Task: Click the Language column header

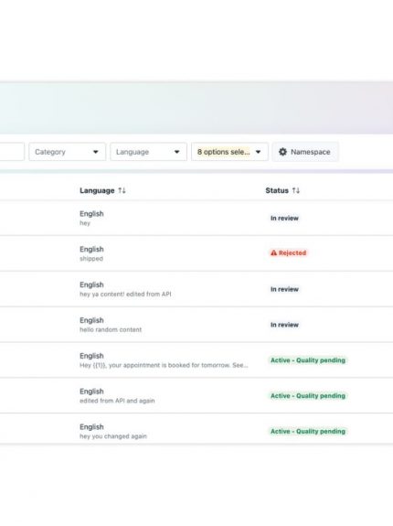Action: pos(97,190)
